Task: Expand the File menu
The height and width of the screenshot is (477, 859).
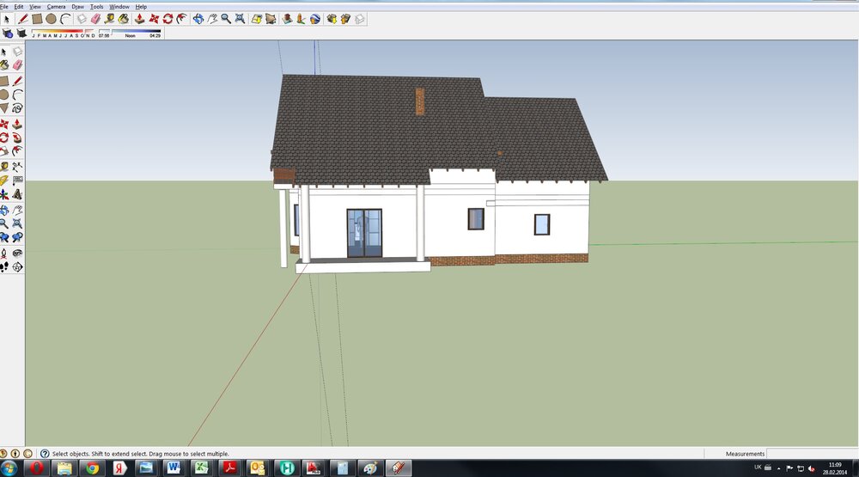Action: coord(4,6)
